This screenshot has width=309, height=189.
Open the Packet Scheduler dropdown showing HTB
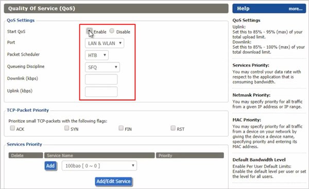click(x=97, y=56)
